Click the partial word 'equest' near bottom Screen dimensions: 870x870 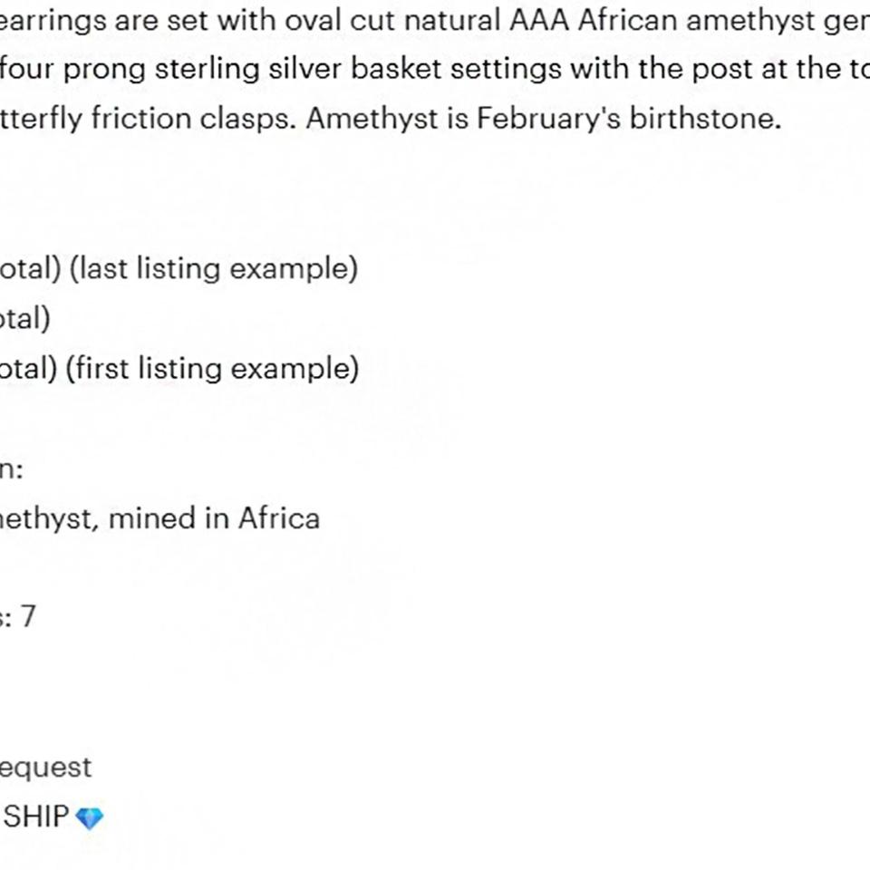45,768
